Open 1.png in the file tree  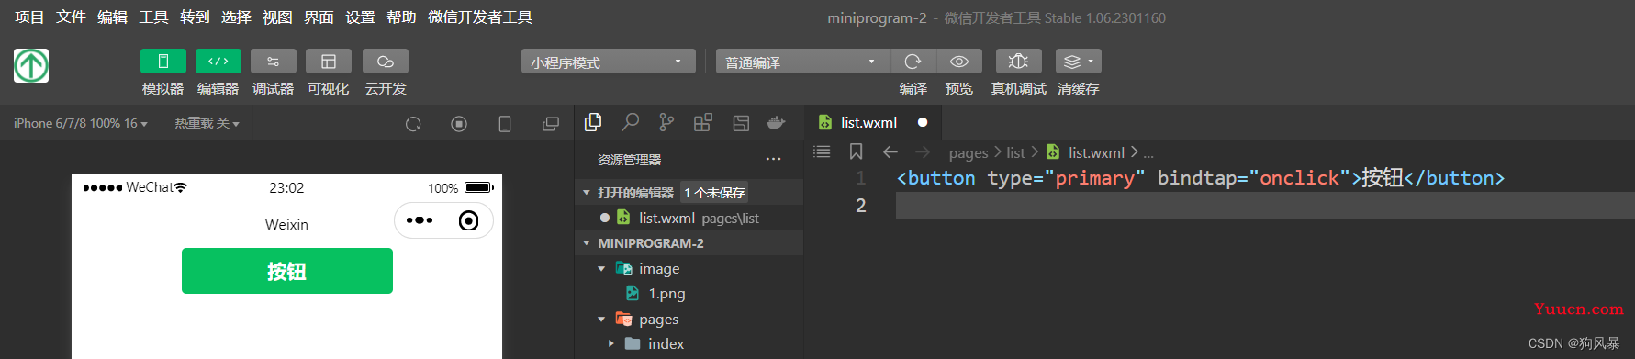pyautogui.click(x=666, y=294)
